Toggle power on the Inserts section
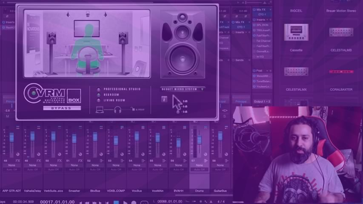This screenshot has height=204, width=363. (254, 20)
